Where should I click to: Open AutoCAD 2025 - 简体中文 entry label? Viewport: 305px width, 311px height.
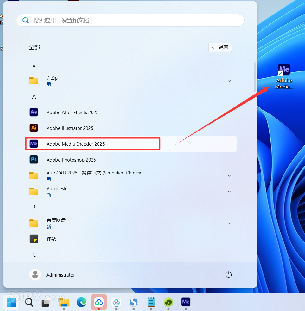pyautogui.click(x=95, y=173)
